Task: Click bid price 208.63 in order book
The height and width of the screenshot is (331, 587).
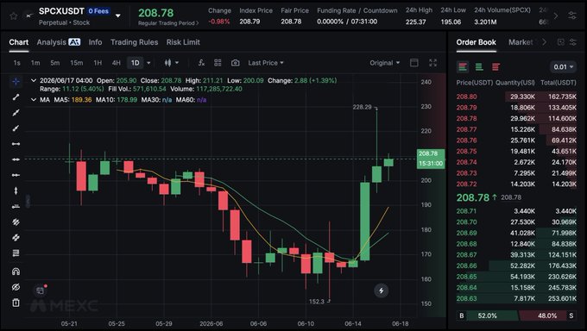Action: [466, 298]
